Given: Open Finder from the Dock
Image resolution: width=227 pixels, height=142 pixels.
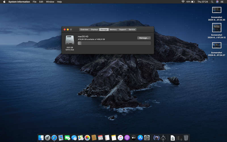Looking at the screenshot, I should click(x=41, y=138).
